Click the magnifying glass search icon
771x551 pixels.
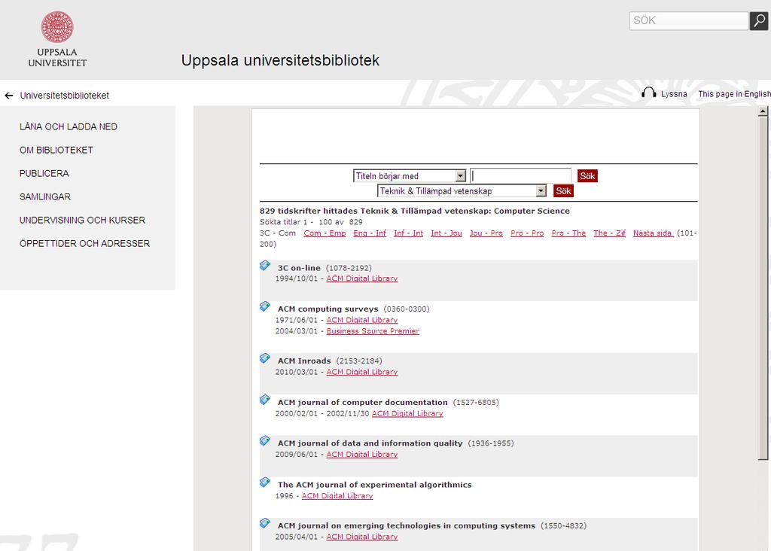tap(759, 20)
